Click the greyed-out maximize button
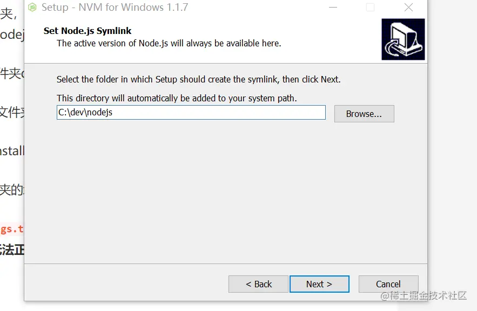Image resolution: width=477 pixels, height=311 pixels. coord(370,8)
